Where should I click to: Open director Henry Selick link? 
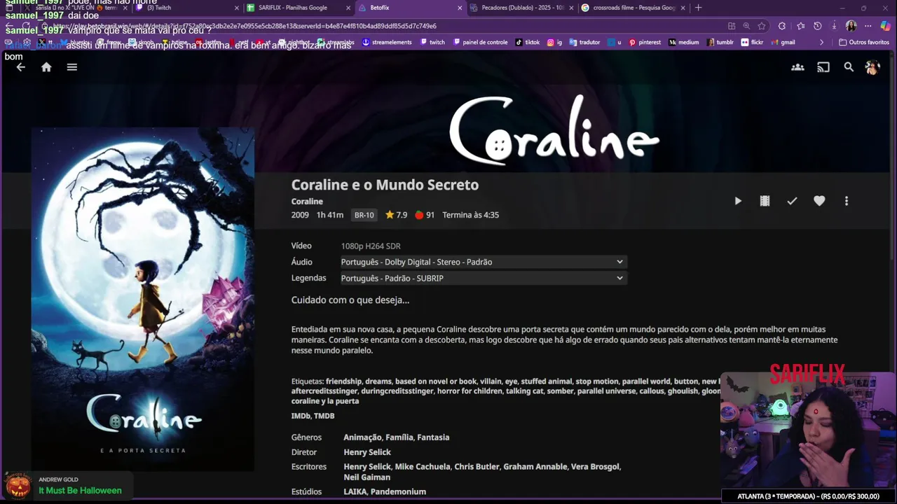367,452
